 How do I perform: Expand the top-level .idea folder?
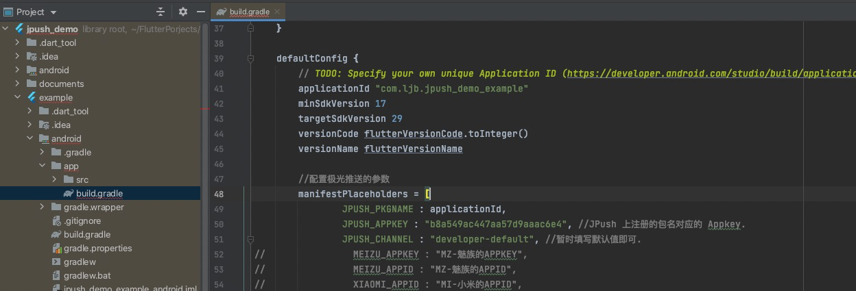click(x=17, y=56)
